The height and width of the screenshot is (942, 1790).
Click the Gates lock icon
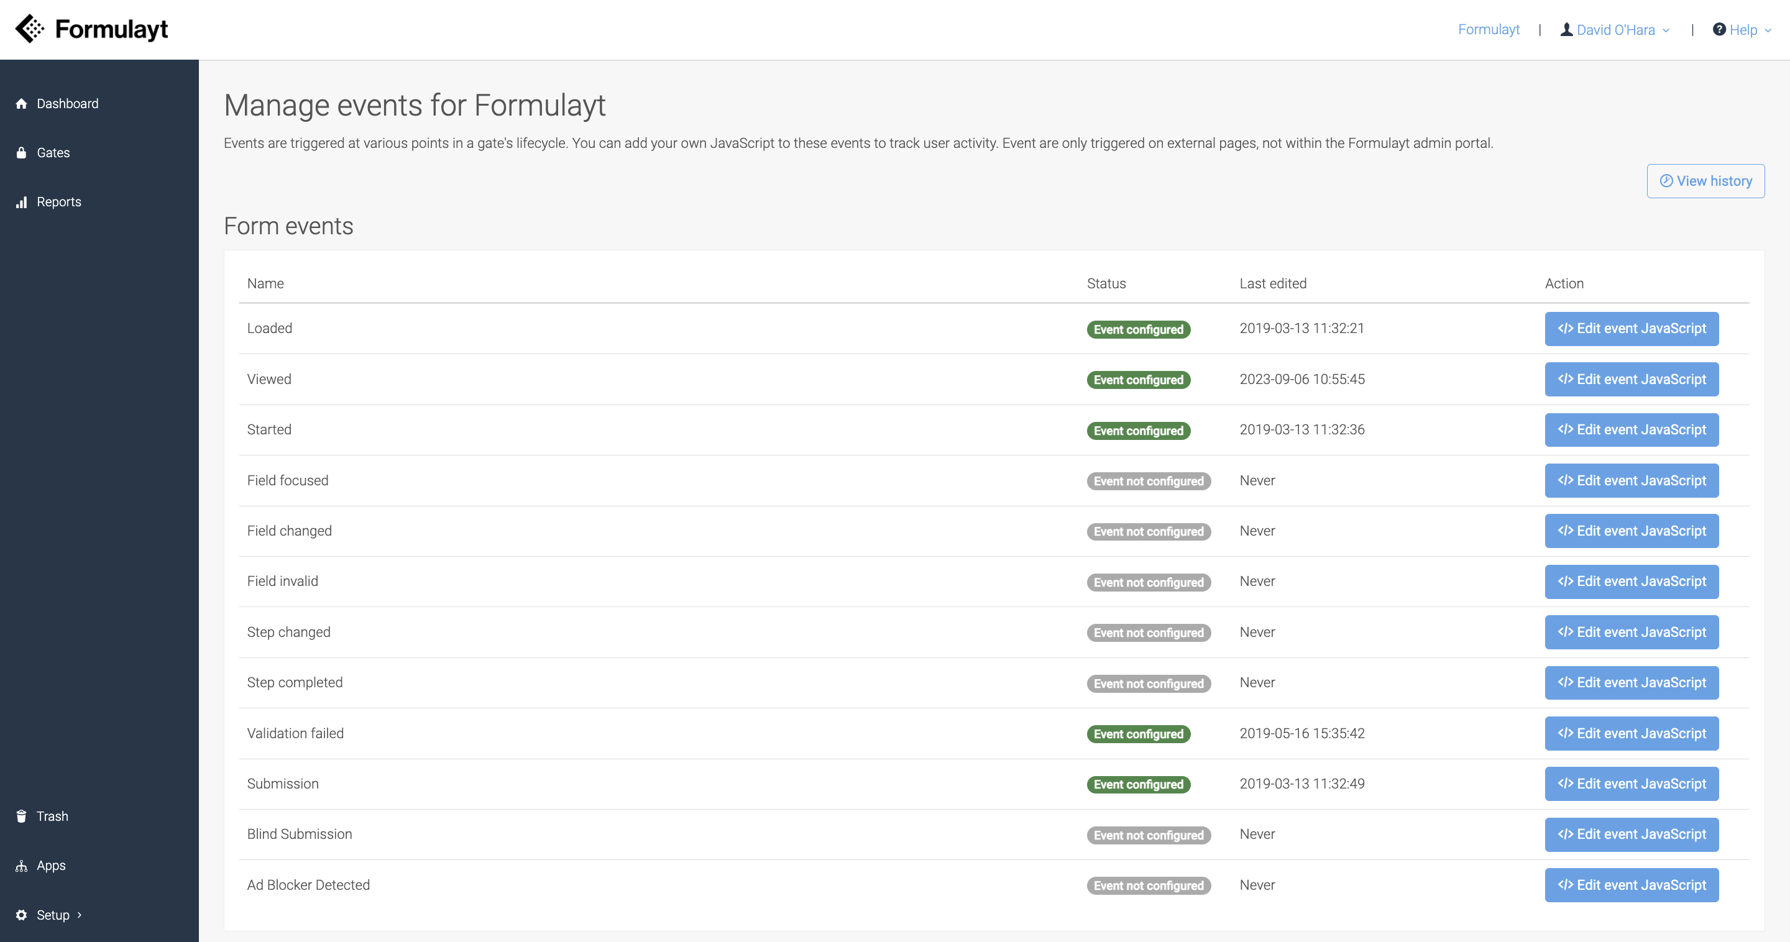(x=22, y=153)
